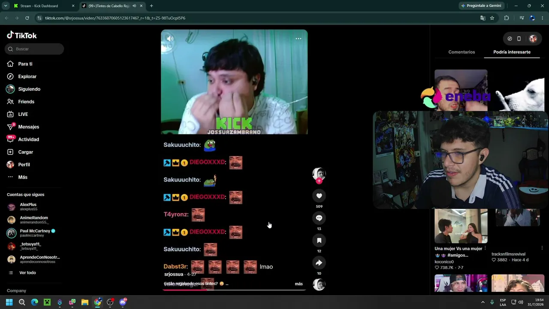Screen dimensions: 549x309
Task: Click the TikTok logo
Action: point(22,35)
